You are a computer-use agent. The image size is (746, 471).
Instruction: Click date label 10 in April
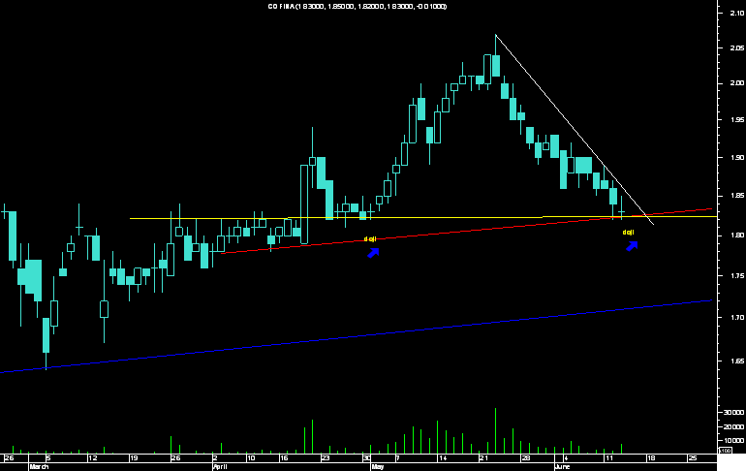click(251, 458)
